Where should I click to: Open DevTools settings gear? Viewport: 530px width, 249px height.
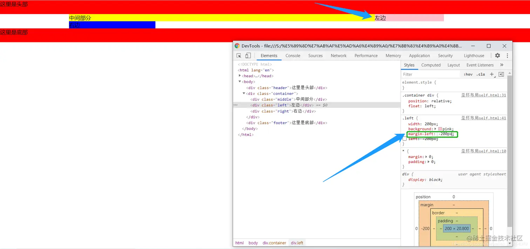[x=497, y=55]
